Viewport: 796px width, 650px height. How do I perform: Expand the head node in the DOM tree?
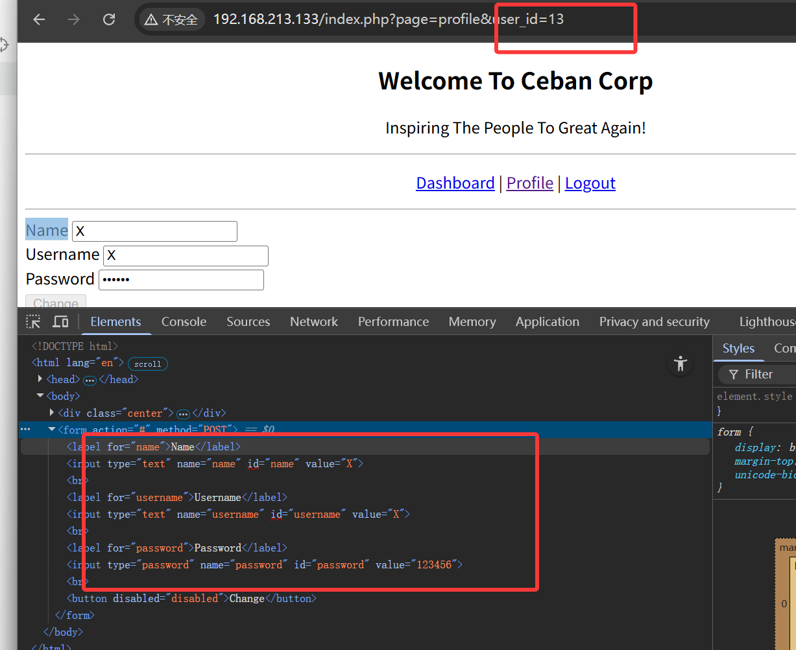[40, 379]
